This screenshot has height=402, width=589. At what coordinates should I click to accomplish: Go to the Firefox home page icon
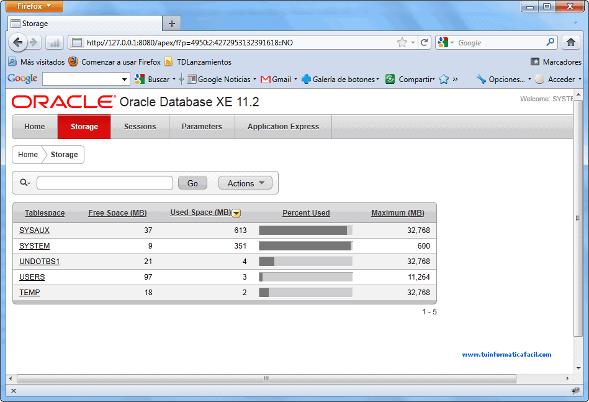[x=571, y=42]
